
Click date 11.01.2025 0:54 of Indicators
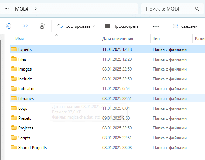pyautogui.click(x=116, y=89)
